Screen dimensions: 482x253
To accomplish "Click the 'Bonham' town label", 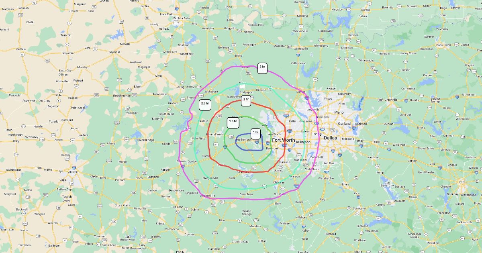I will pyautogui.click(x=385, y=53).
